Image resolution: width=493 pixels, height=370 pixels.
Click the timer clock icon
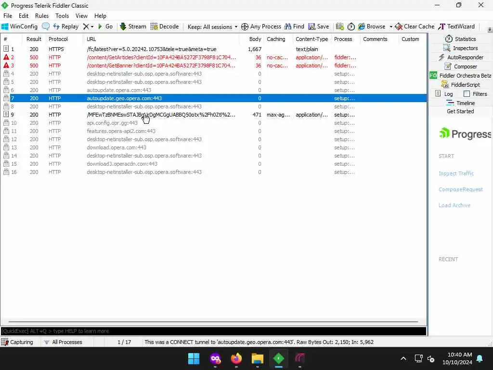coord(351,27)
